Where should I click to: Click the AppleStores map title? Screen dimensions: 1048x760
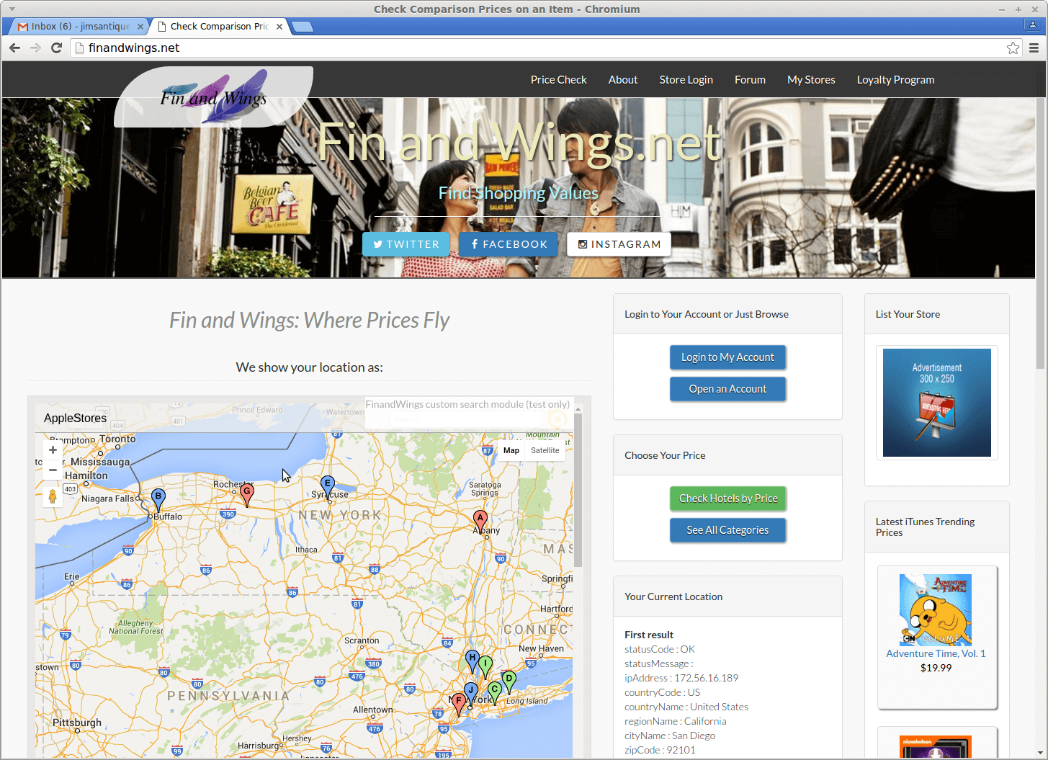[x=75, y=418]
